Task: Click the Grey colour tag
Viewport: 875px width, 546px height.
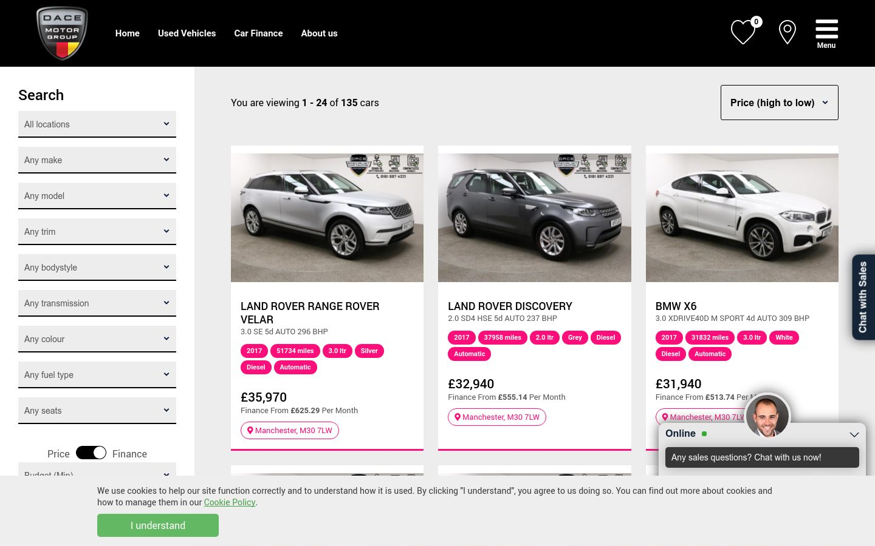Action: tap(575, 337)
